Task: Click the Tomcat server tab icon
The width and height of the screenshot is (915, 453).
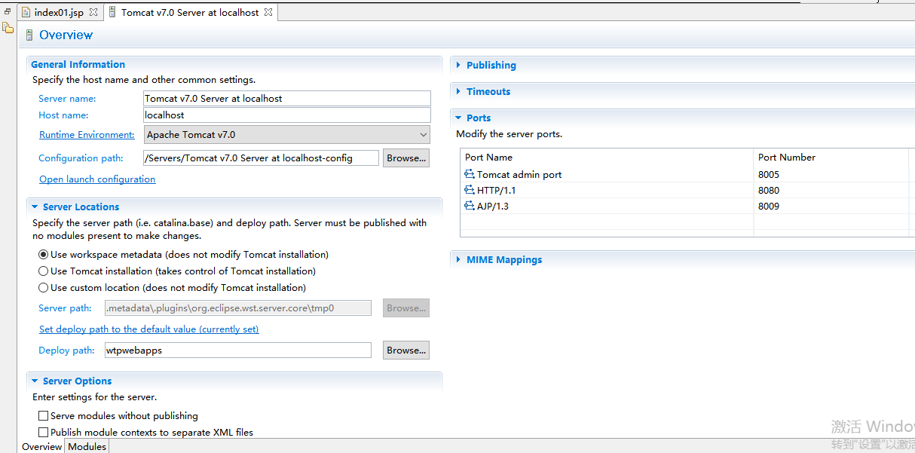Action: click(112, 13)
